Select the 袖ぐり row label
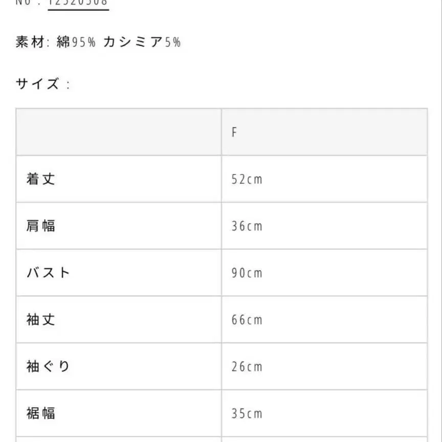 click(48, 366)
